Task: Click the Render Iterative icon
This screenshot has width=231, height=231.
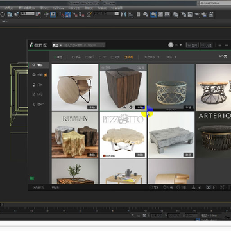Action: (204, 14)
